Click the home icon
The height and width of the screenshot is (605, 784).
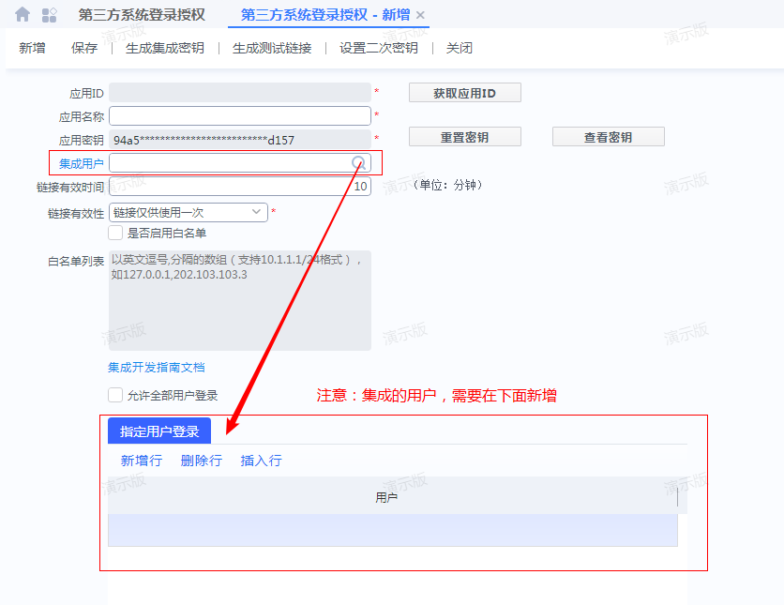tap(23, 15)
